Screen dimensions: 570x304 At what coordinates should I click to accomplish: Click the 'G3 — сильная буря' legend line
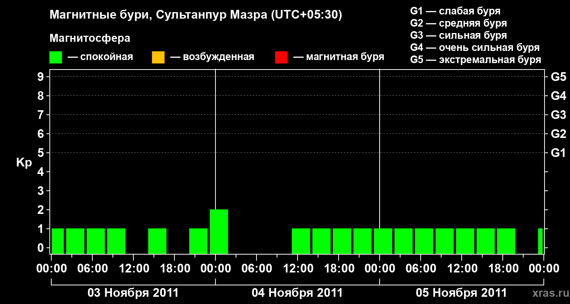coord(459,35)
